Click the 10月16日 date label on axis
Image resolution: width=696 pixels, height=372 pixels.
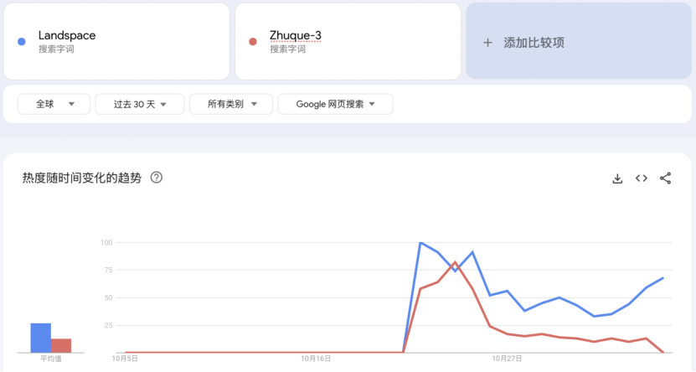pyautogui.click(x=315, y=359)
